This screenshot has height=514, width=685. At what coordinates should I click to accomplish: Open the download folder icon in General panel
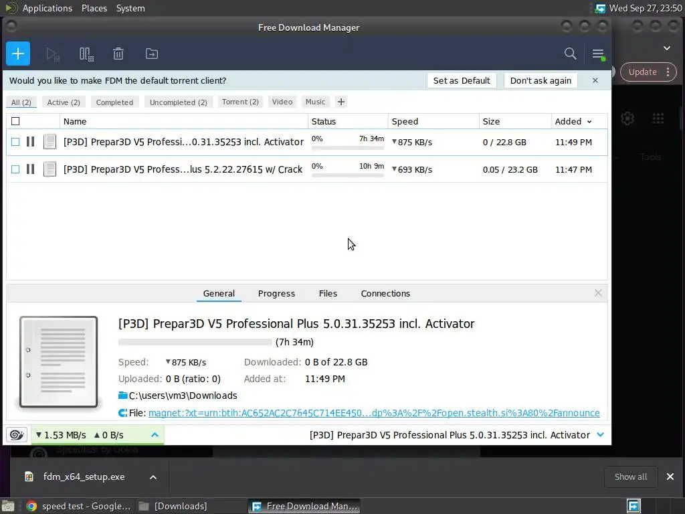(123, 396)
